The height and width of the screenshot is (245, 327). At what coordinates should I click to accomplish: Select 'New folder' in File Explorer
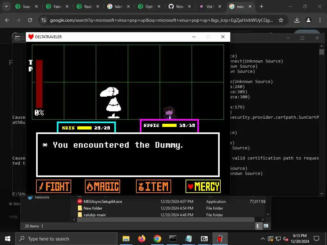pos(93,208)
